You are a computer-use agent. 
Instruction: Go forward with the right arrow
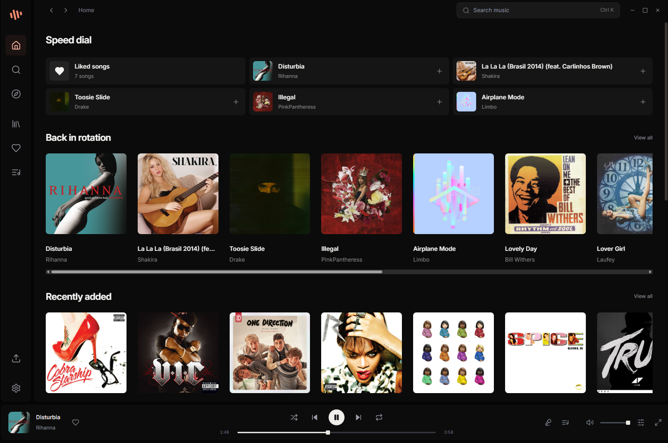66,10
